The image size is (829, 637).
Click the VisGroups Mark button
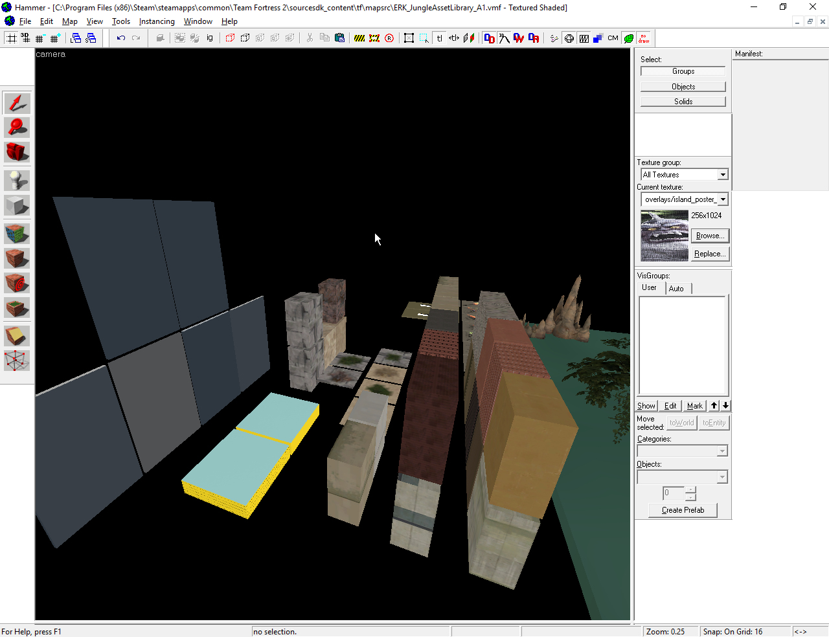695,406
